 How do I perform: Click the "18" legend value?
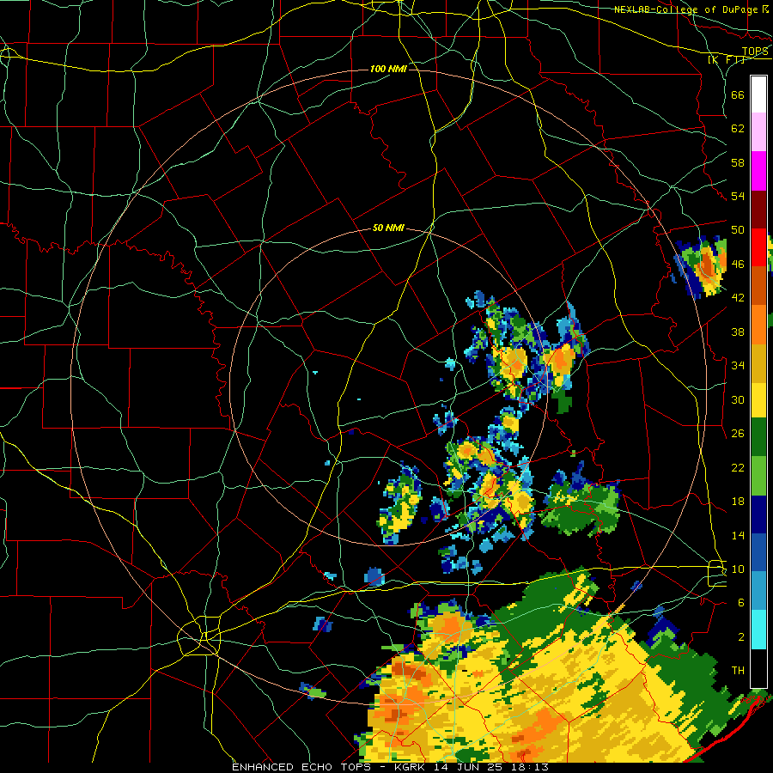tap(738, 502)
